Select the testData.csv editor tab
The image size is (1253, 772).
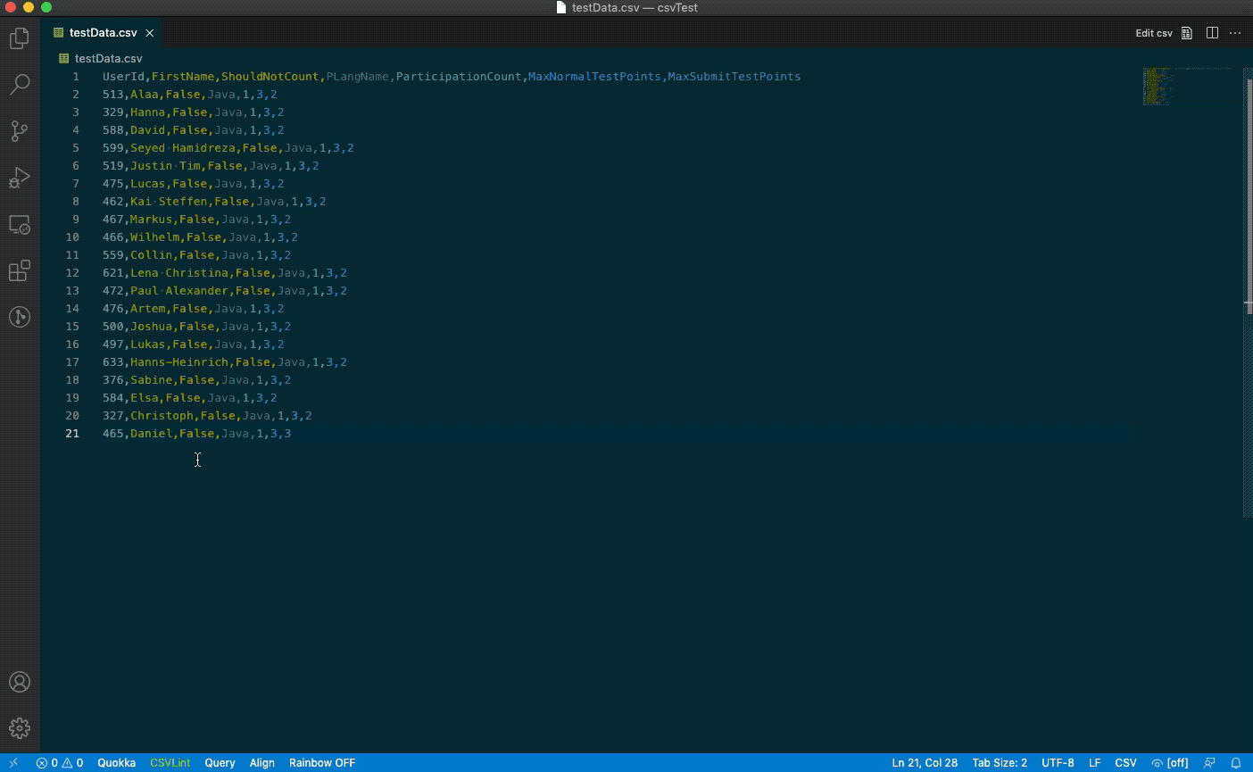coord(102,33)
